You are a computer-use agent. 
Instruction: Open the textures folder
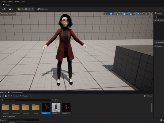click(36, 108)
